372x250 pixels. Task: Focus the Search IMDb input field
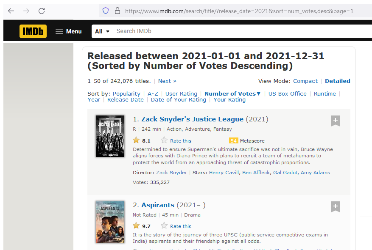[242, 31]
